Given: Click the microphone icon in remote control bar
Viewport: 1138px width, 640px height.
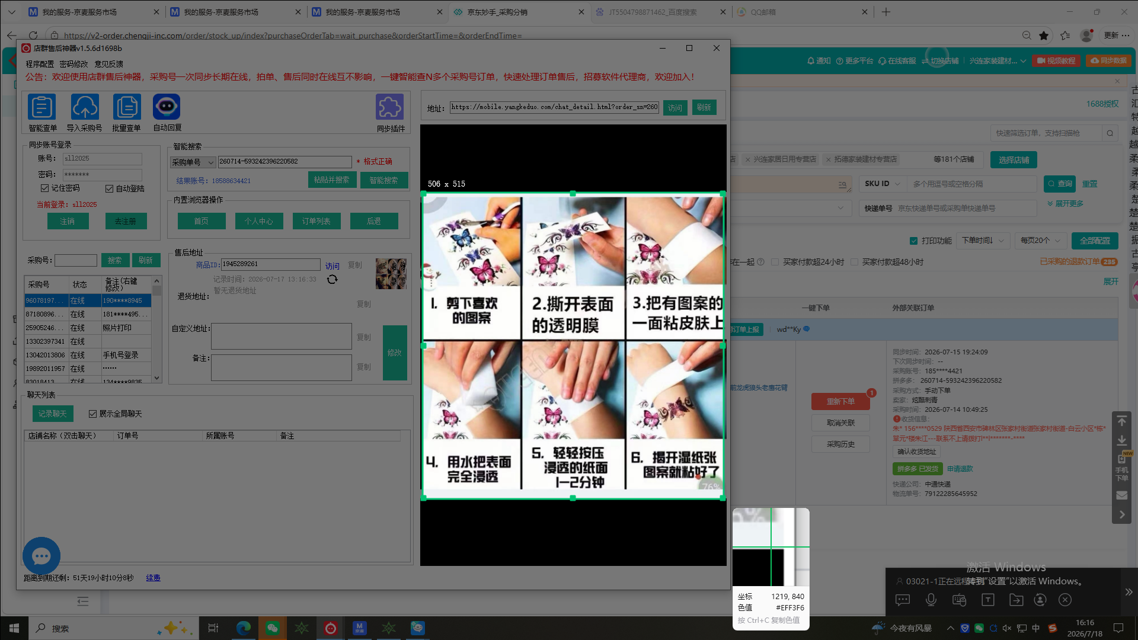Looking at the screenshot, I should (x=931, y=600).
